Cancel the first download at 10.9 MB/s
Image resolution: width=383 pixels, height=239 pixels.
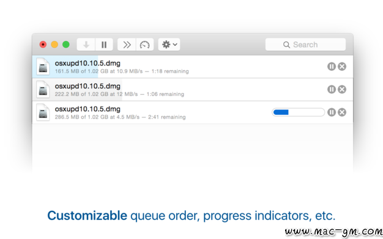tap(342, 67)
